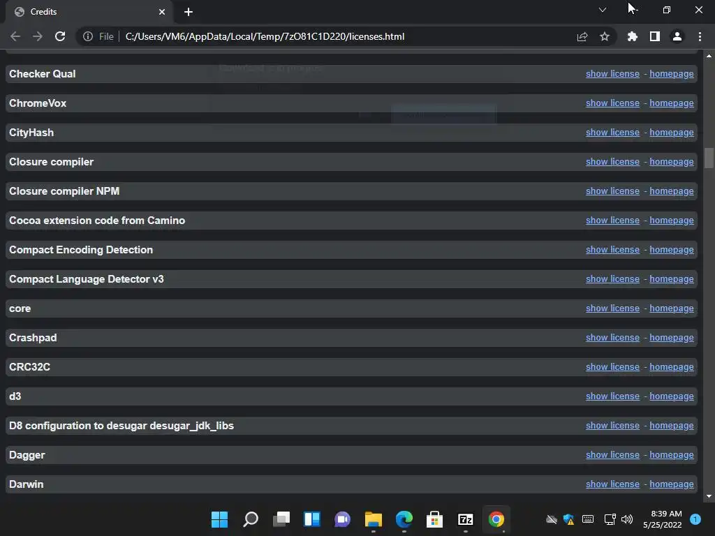The image size is (715, 536).
Task: Open Darwin homepage
Action: pyautogui.click(x=672, y=484)
